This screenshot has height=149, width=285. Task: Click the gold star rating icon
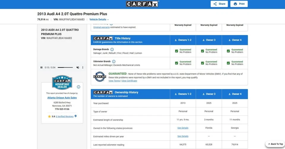point(49,116)
